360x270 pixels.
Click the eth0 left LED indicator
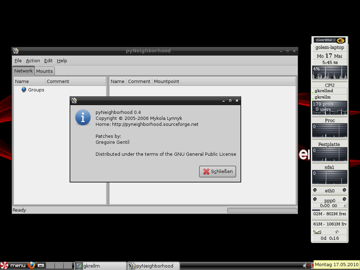[x=315, y=190]
